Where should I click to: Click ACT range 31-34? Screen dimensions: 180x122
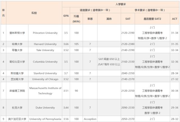(174, 33)
